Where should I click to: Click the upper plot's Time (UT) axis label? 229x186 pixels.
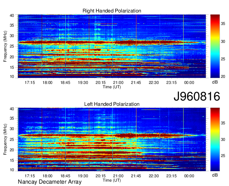pos(112,87)
